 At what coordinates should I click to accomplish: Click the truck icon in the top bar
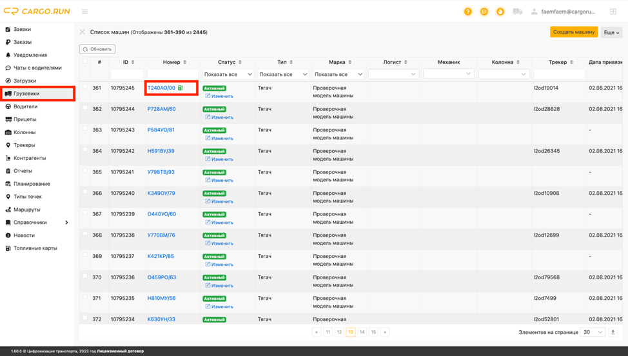coord(518,12)
